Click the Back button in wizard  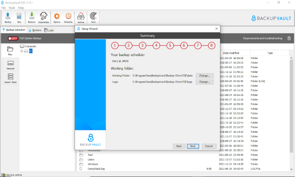coord(179,146)
